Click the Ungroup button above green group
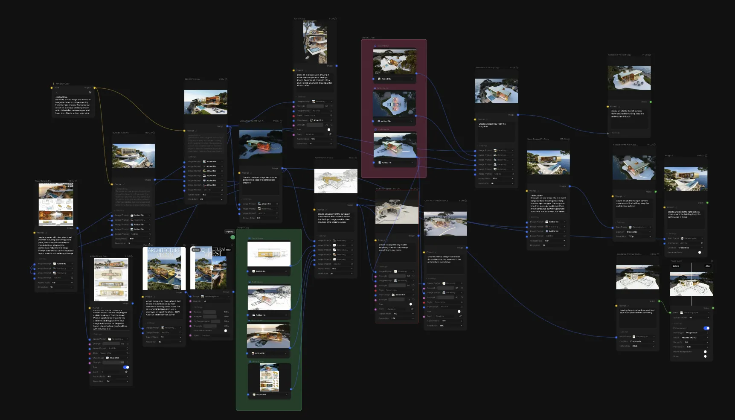 point(230,231)
